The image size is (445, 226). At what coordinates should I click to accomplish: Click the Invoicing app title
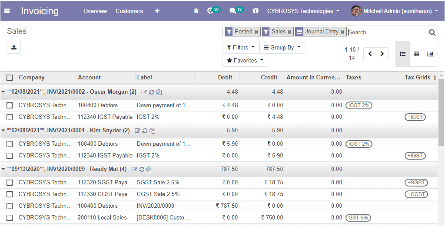coord(40,11)
